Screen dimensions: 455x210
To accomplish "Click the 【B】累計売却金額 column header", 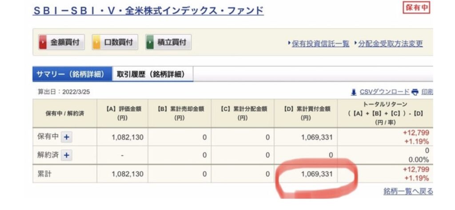I will [x=180, y=113].
